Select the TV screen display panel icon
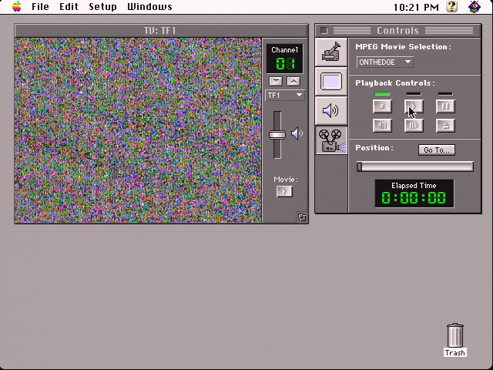 click(331, 82)
